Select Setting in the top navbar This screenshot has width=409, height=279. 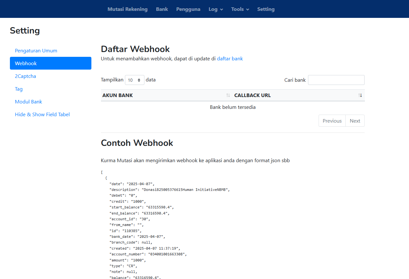[266, 9]
